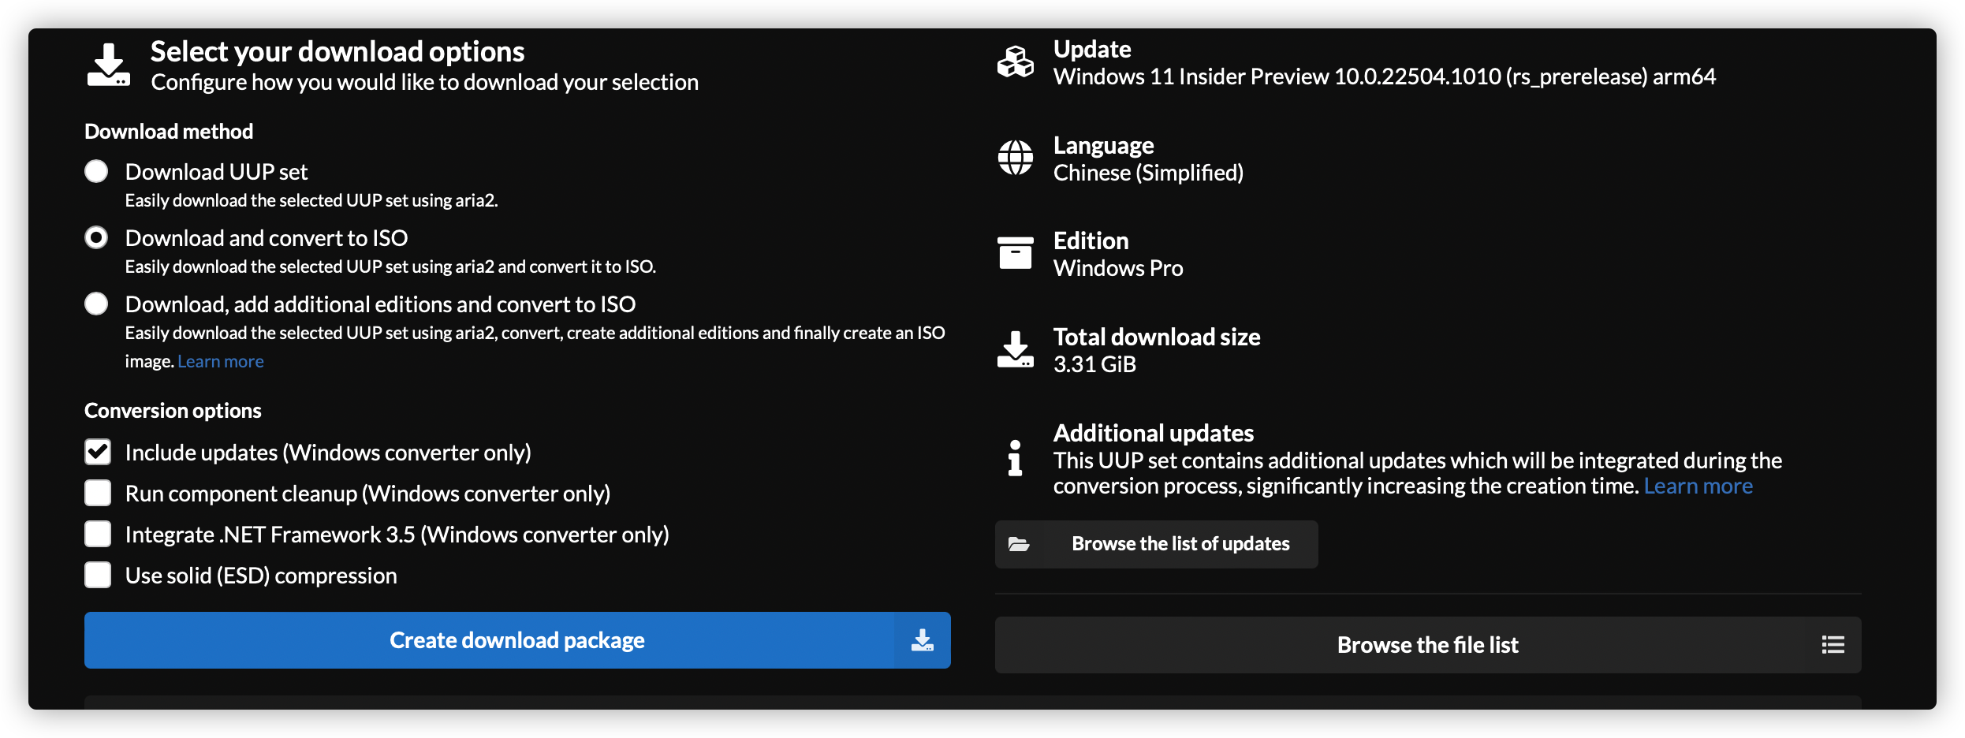Click the Windows Pro edition value
This screenshot has height=738, width=1965.
tap(1118, 268)
